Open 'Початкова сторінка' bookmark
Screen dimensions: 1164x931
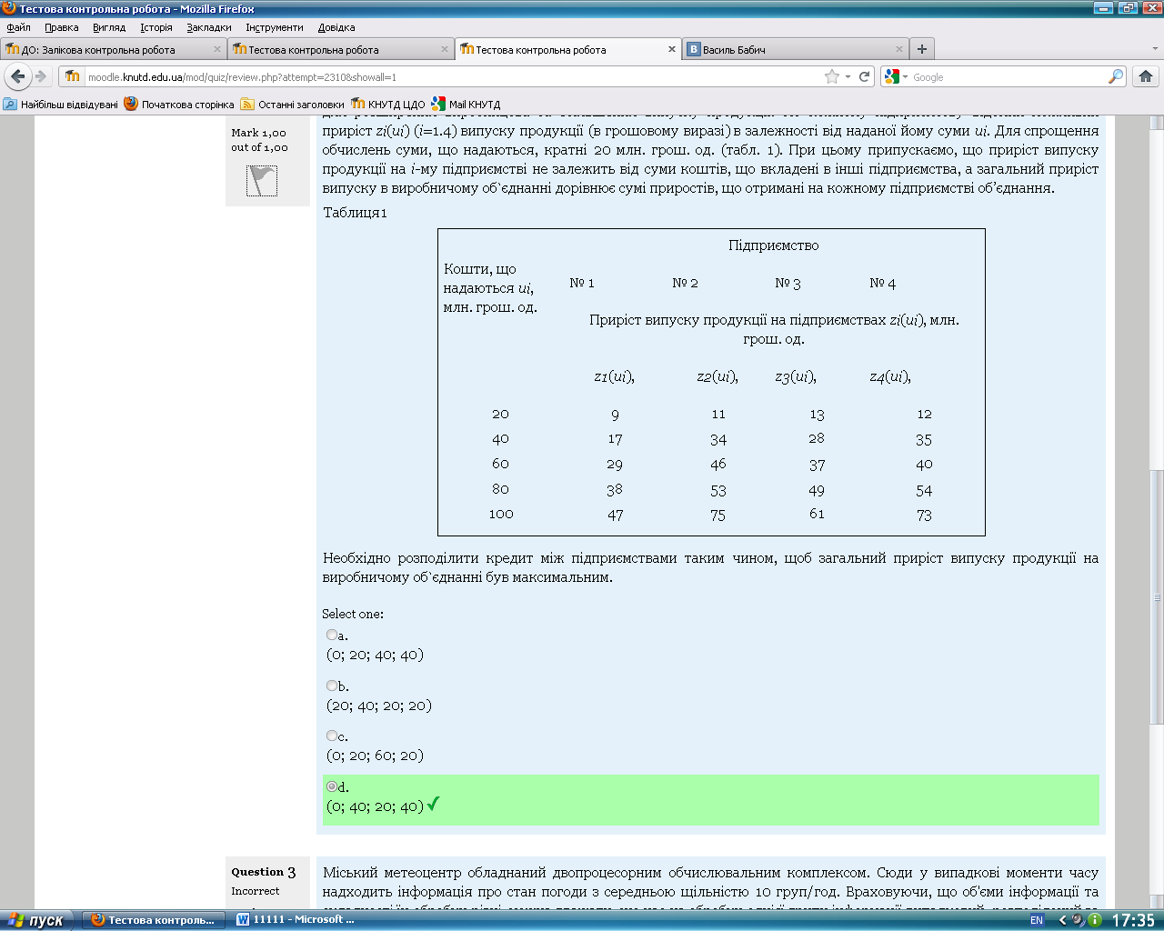point(179,104)
